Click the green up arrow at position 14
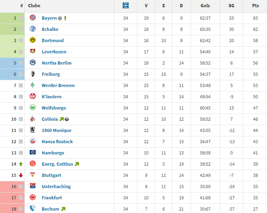Screen dimensions: 267x213 tap(21, 164)
